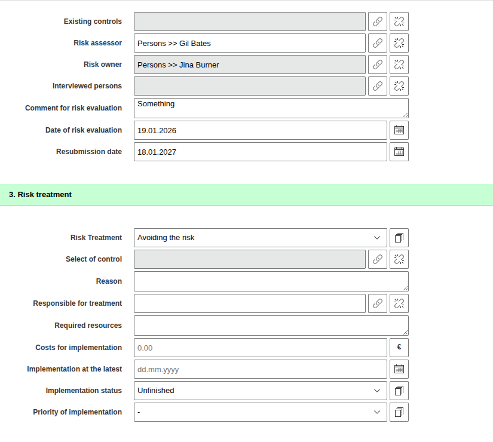Click the link icon for Interviewed persons
Screen dimensions: 493x442
[x=378, y=85]
